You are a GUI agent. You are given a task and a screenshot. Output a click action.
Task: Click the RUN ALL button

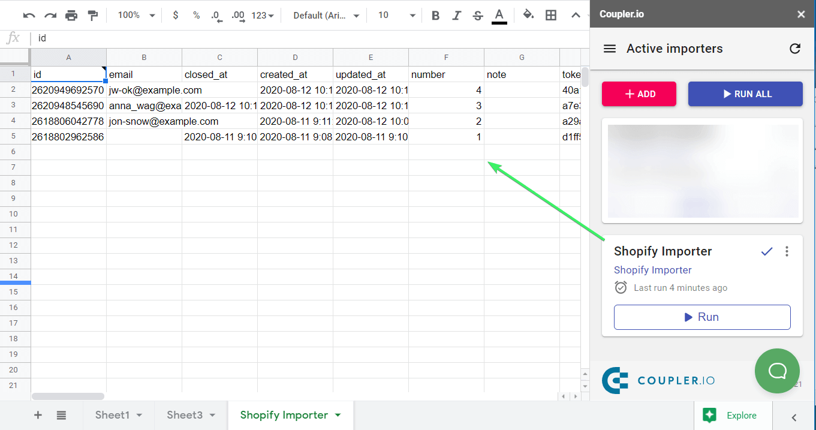745,94
